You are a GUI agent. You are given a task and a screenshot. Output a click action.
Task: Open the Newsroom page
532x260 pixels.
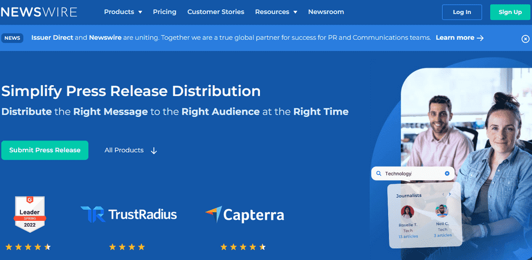tap(326, 12)
